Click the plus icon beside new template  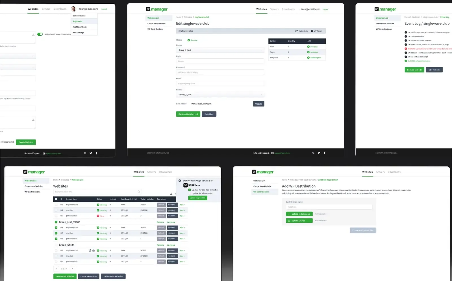pos(308,58)
